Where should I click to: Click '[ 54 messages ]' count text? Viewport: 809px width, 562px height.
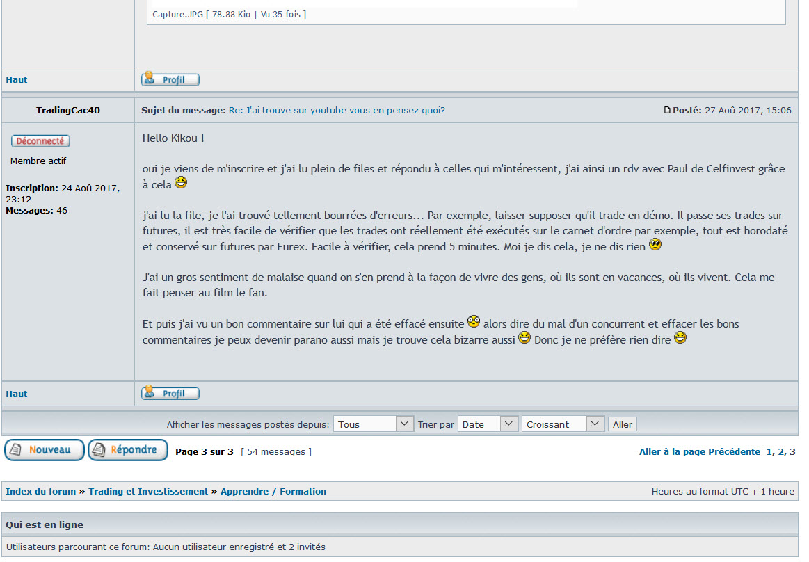point(276,451)
